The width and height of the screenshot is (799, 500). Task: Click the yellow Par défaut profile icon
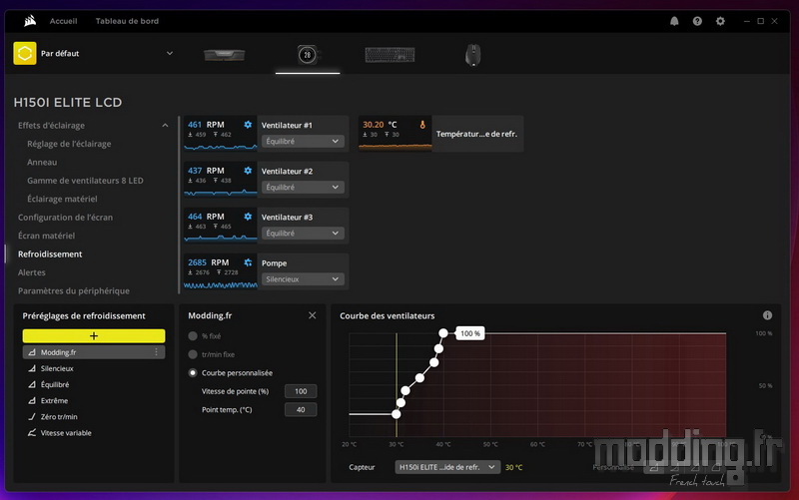(x=24, y=54)
